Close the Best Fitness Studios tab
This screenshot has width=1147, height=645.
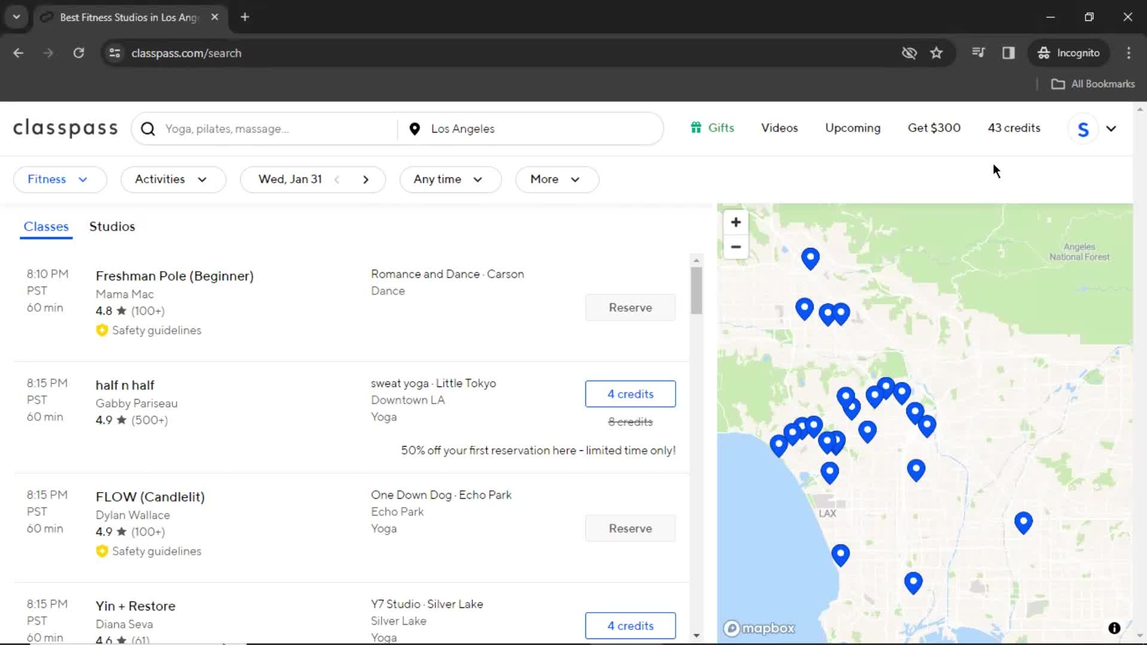pos(214,17)
